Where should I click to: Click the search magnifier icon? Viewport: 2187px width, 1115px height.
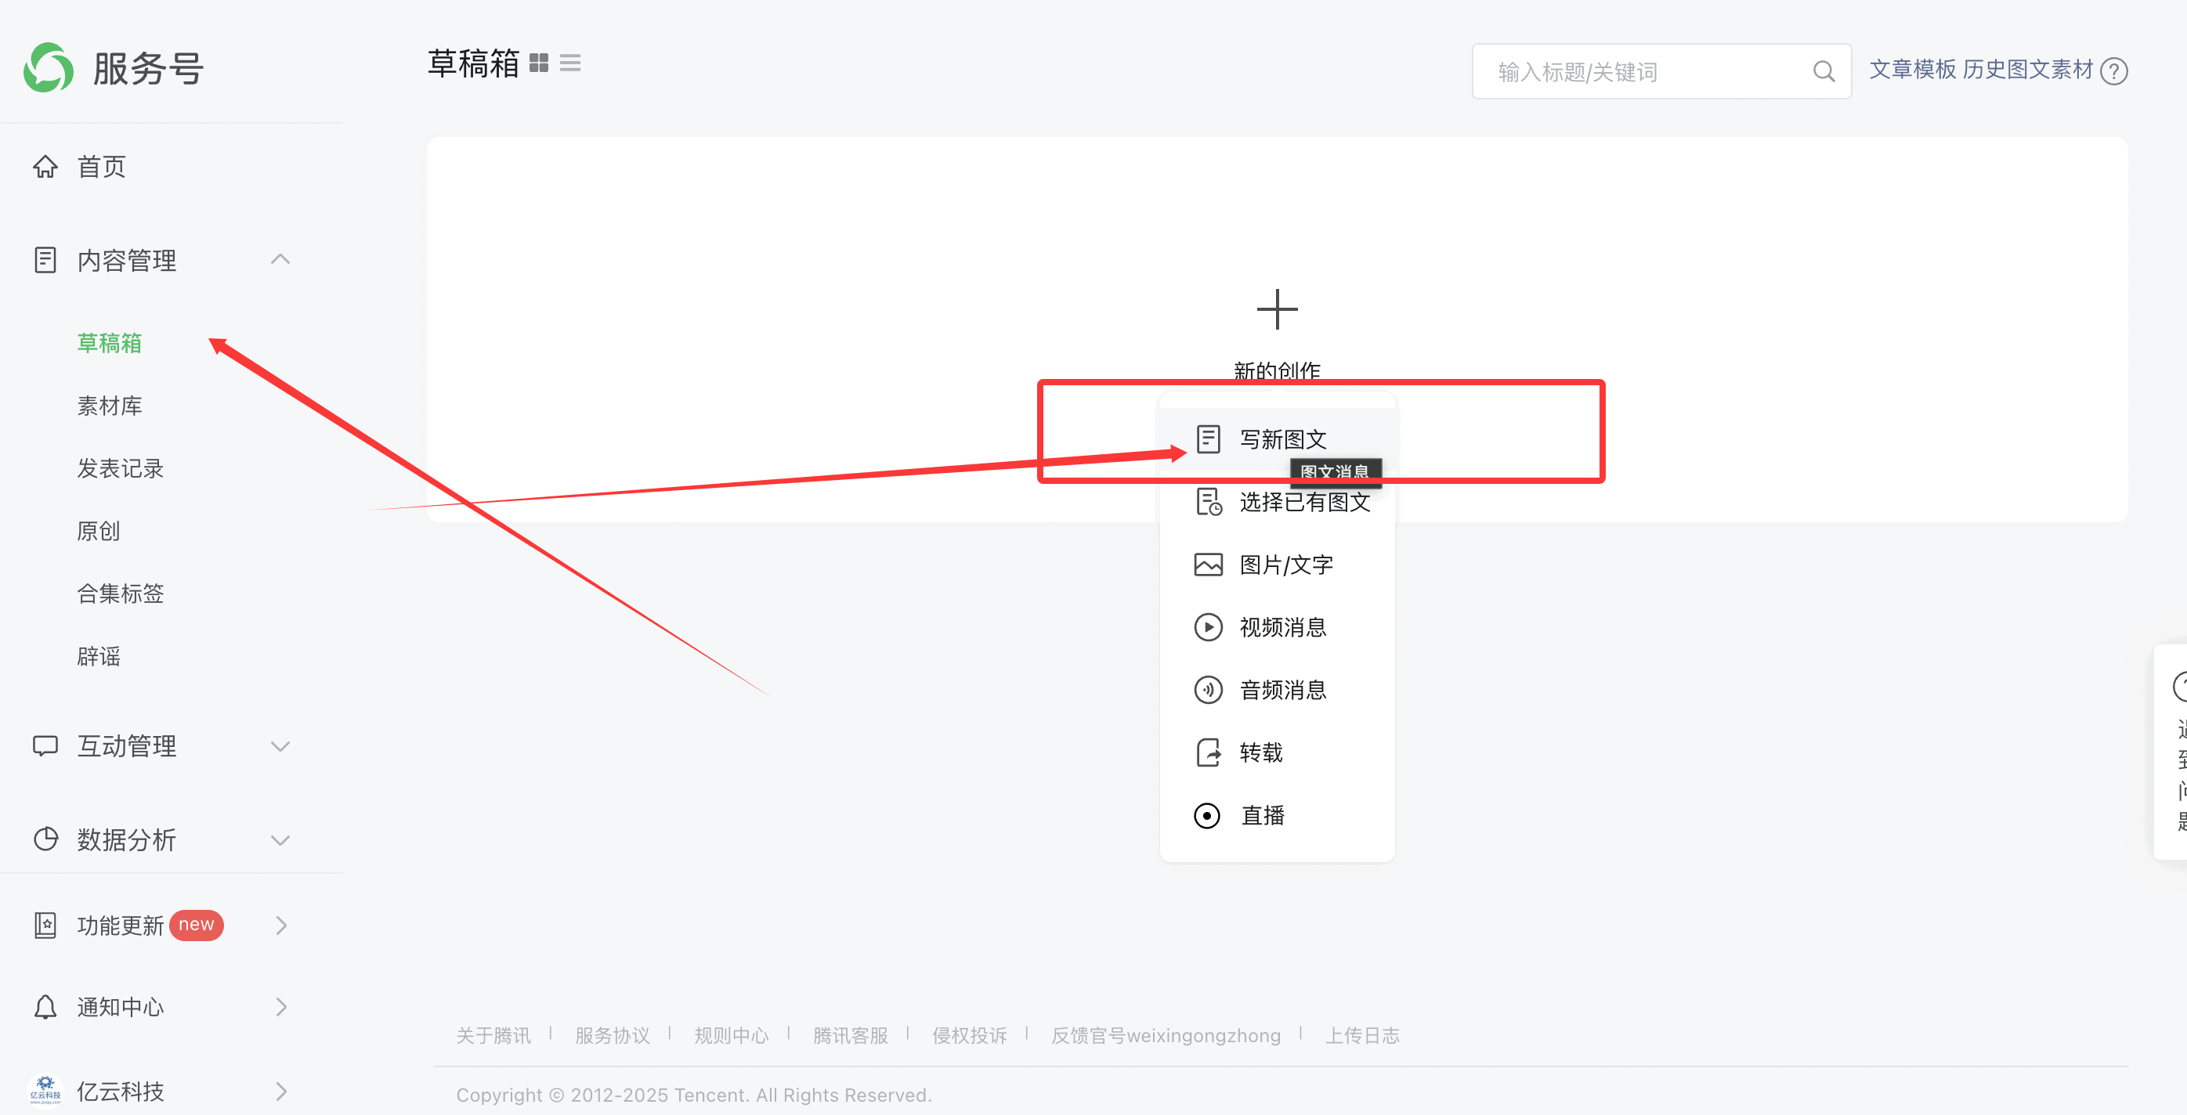point(1824,71)
